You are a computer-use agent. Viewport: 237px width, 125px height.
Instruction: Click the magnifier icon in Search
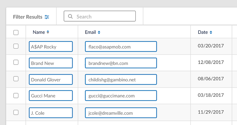70,16
